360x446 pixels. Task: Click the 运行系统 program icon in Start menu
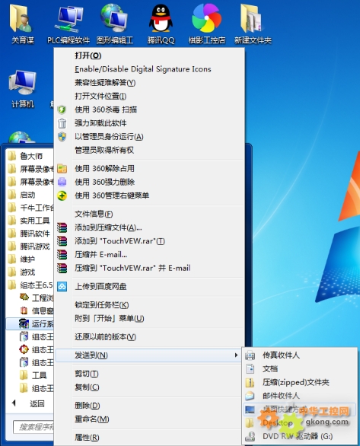(x=24, y=323)
